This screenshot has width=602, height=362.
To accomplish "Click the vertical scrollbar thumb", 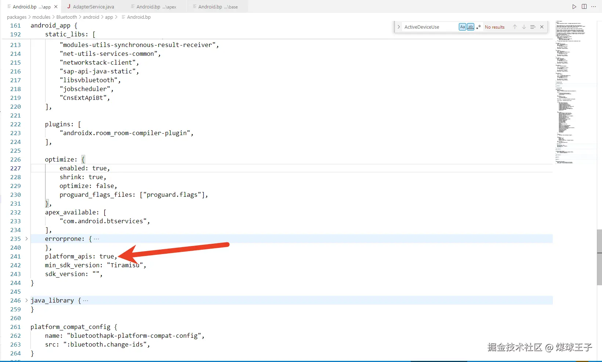I will (x=599, y=257).
